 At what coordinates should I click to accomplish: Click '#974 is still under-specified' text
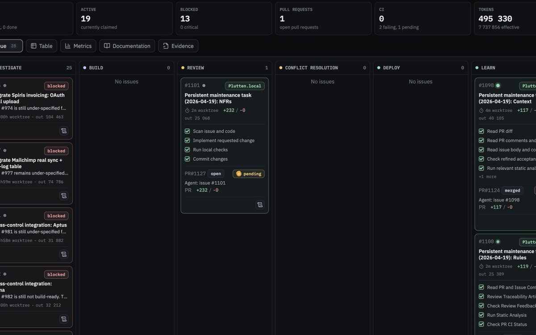(33, 108)
